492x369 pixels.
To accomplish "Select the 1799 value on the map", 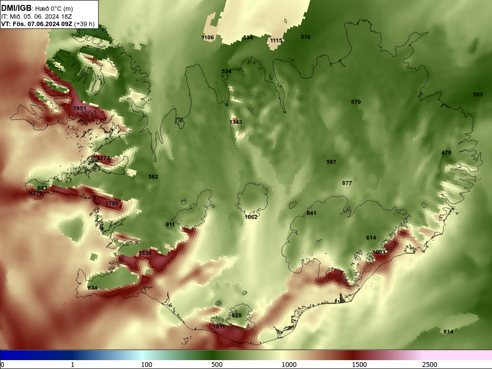I will click(112, 203).
